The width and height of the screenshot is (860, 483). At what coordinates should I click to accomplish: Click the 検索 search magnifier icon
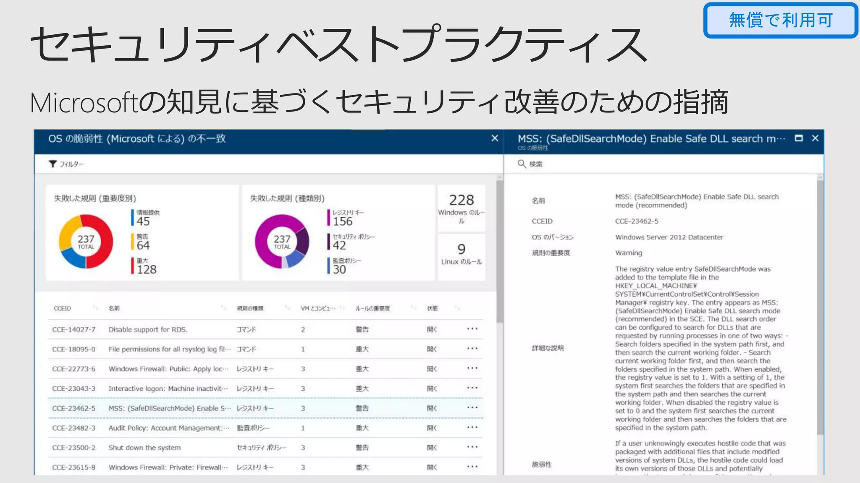click(522, 164)
